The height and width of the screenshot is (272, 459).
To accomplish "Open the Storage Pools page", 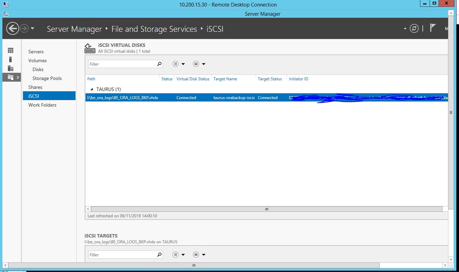I will point(47,78).
